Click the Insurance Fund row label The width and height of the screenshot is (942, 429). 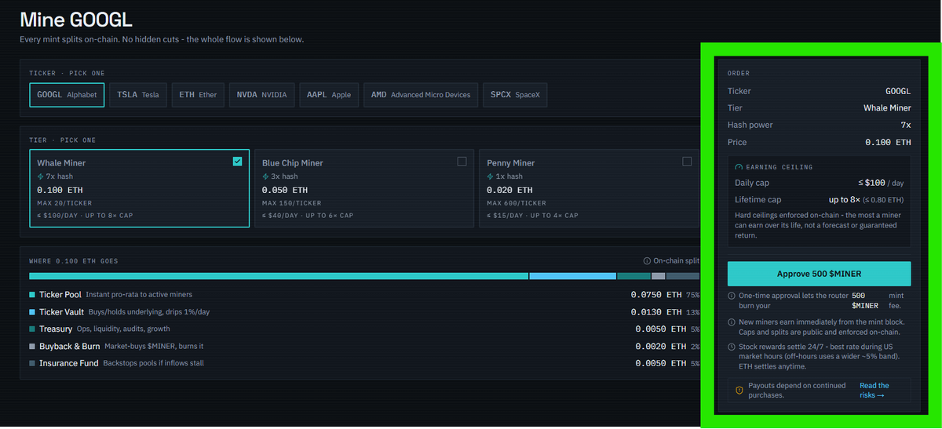(x=69, y=364)
